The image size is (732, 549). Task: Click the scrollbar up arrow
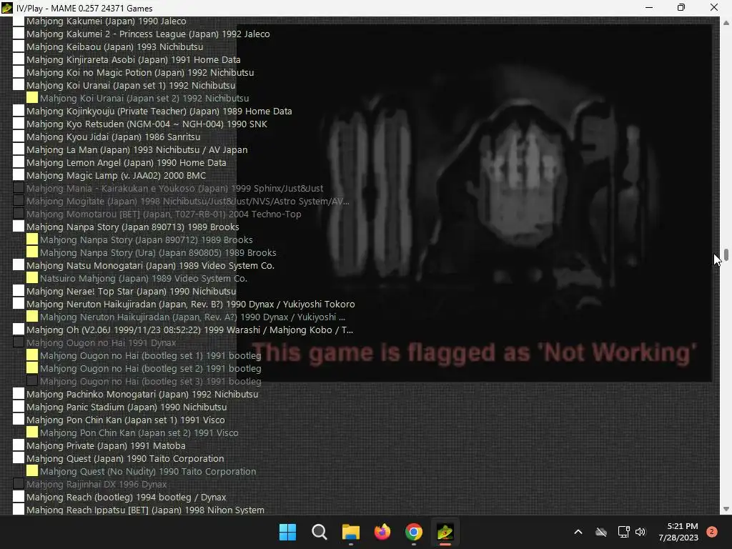pyautogui.click(x=726, y=22)
